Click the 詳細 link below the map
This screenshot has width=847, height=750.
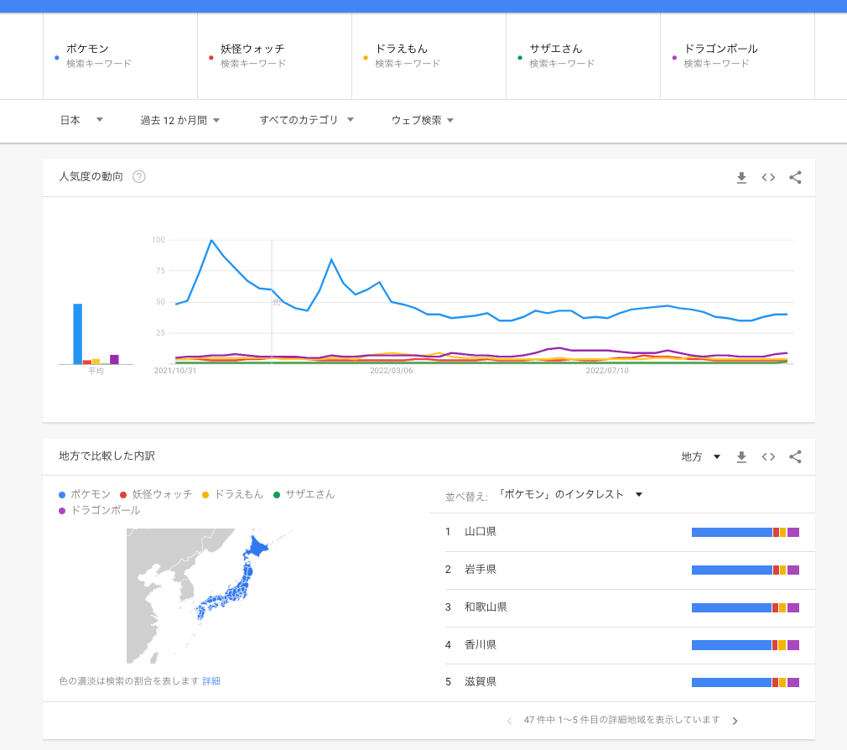211,681
